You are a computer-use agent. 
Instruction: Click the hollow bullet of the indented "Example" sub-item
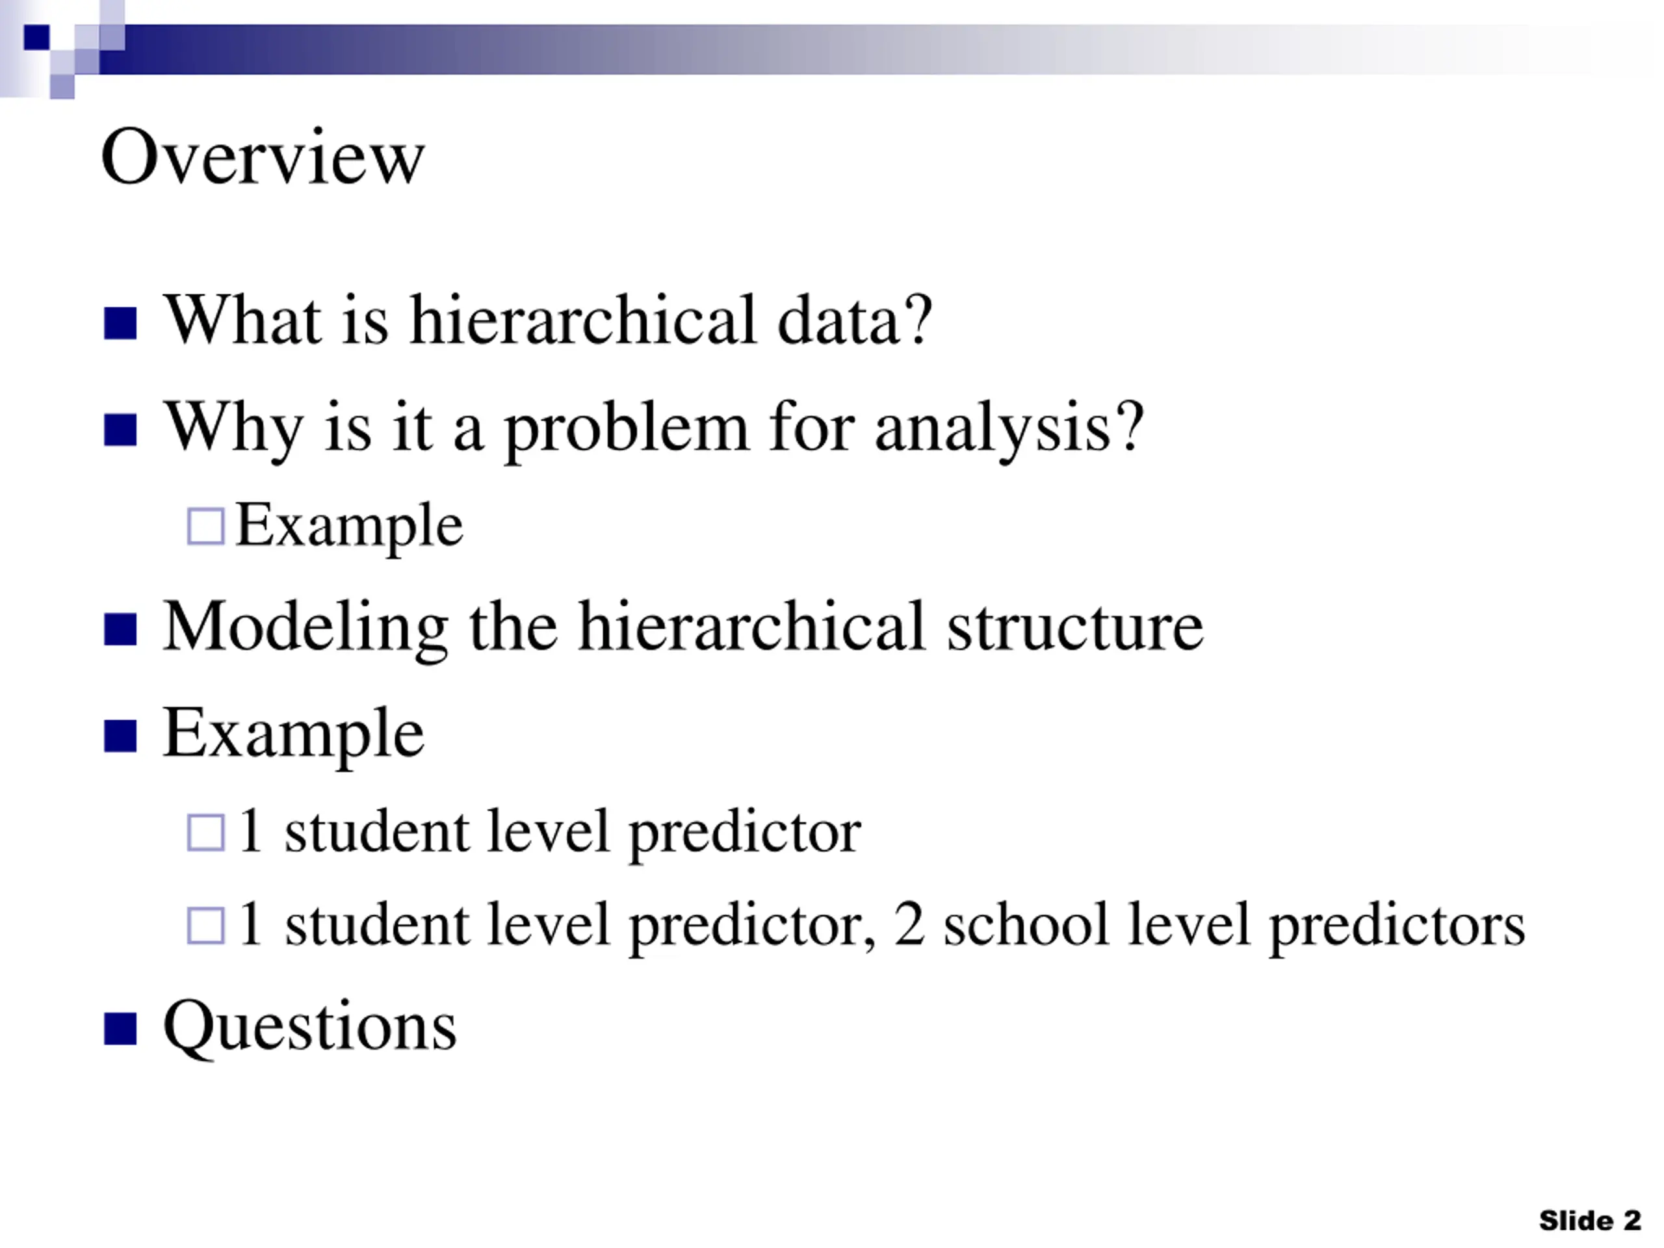[x=205, y=526]
